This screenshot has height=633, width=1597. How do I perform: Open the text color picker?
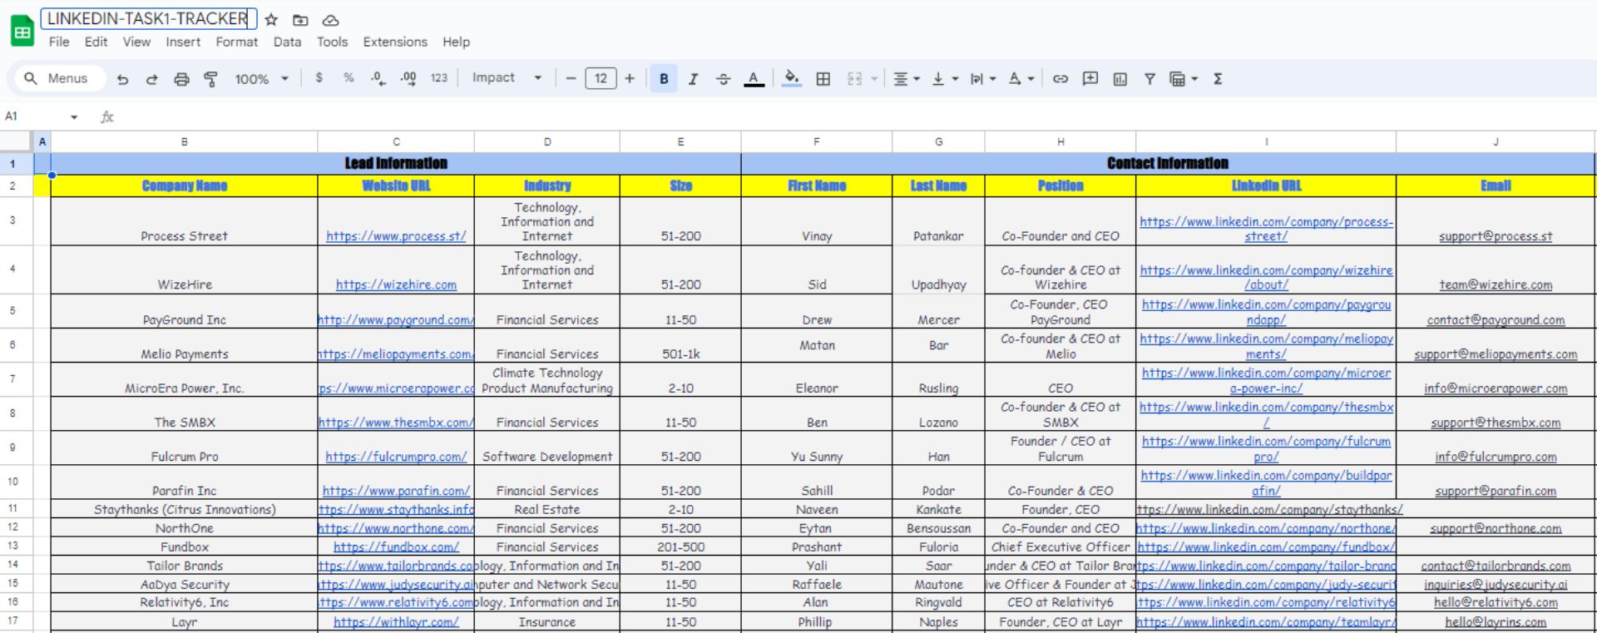coord(754,79)
